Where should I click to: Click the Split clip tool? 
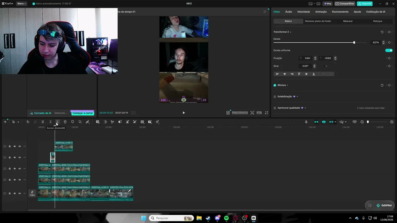pyautogui.click(x=43, y=122)
